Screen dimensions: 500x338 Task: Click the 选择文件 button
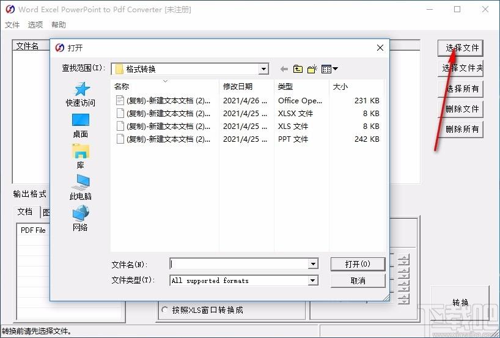(x=460, y=48)
